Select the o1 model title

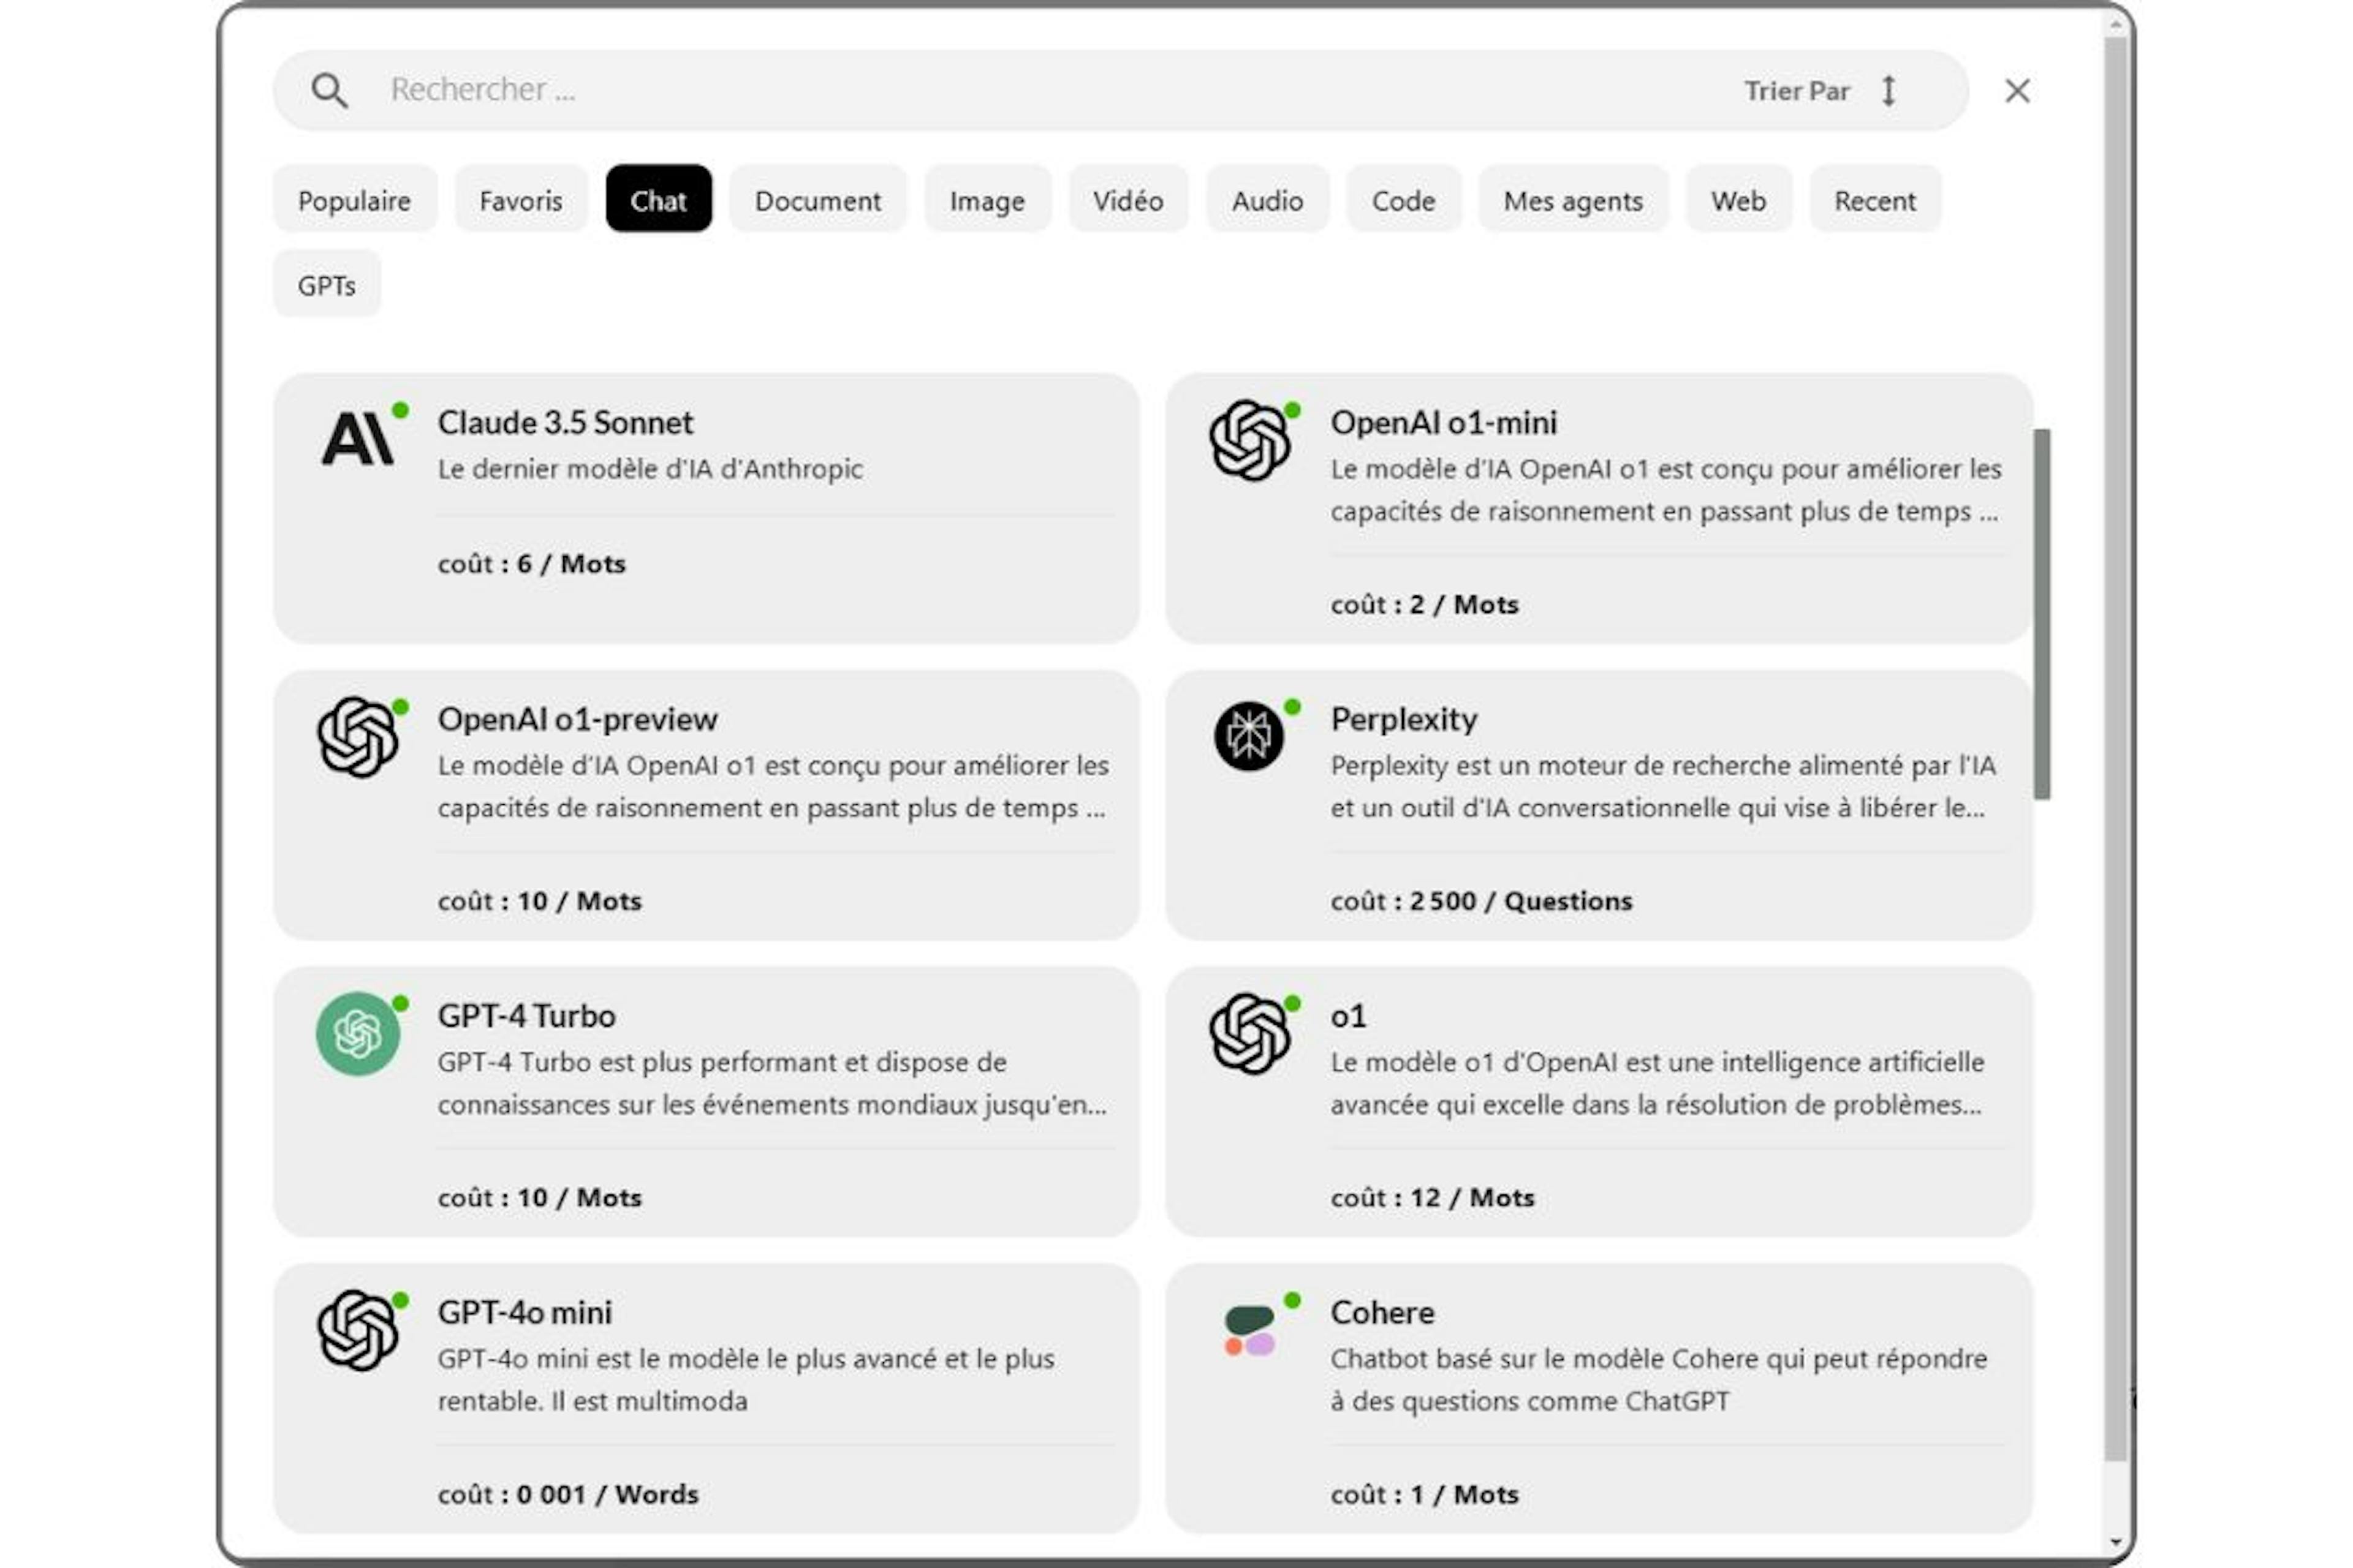pos(1347,1016)
